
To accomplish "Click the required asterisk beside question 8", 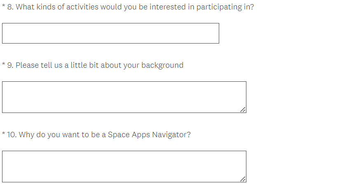I will coord(3,7).
